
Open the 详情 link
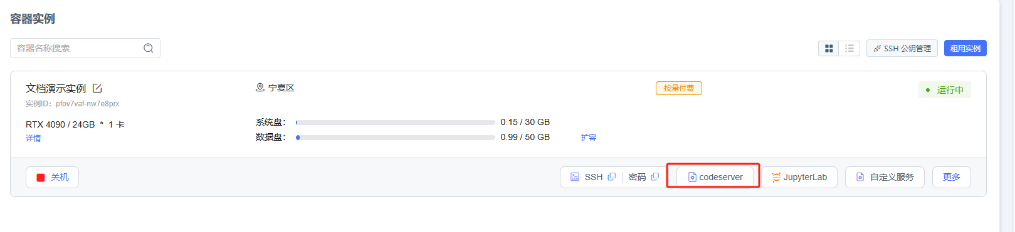(x=33, y=138)
